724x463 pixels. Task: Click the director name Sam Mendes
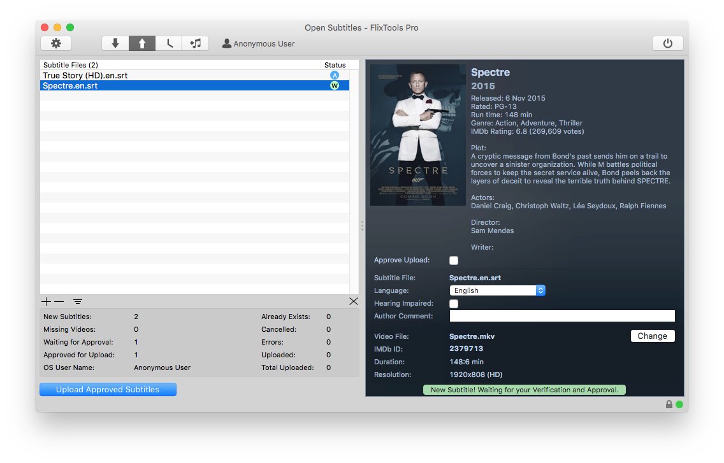click(492, 231)
